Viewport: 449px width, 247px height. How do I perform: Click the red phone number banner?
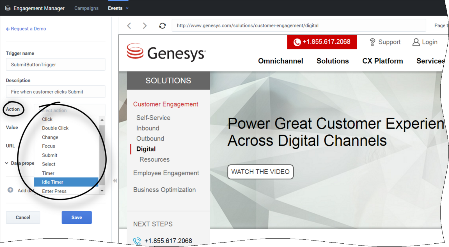pyautogui.click(x=322, y=42)
